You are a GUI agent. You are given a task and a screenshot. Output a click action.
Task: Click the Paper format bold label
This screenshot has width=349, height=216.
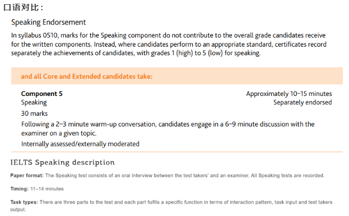tap(27, 176)
